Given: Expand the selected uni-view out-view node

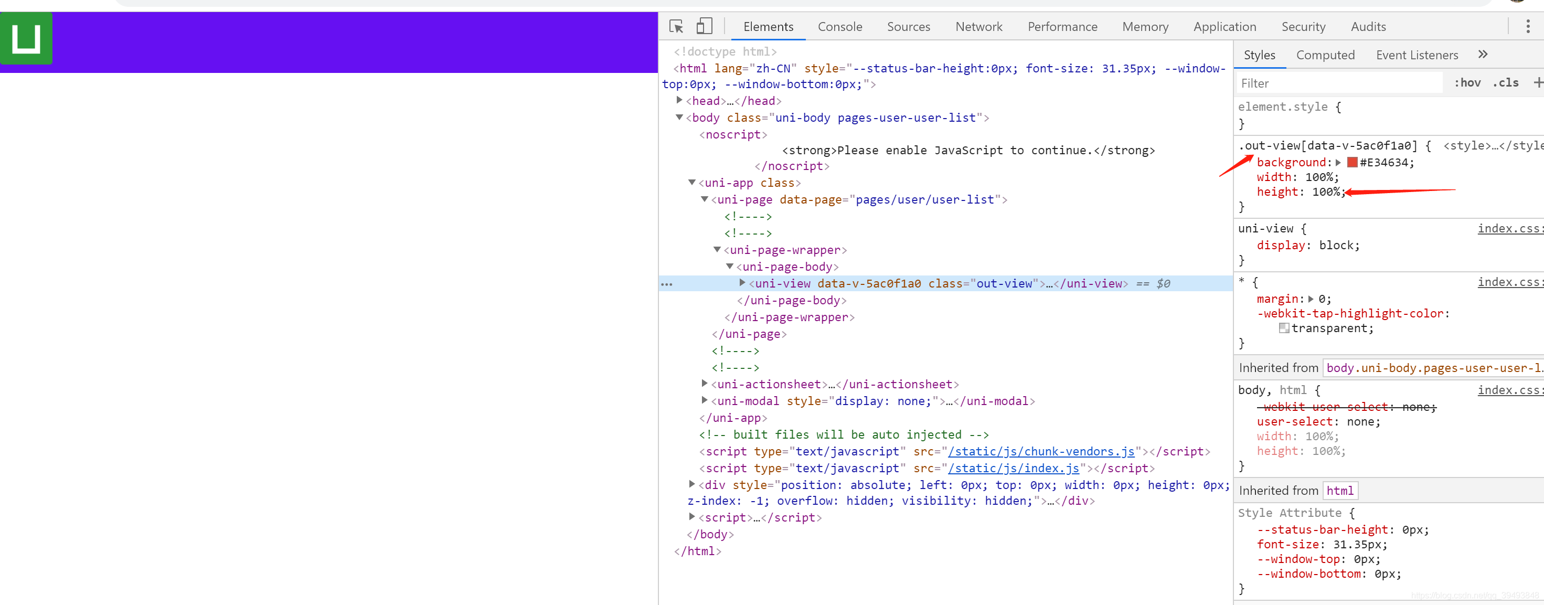Looking at the screenshot, I should pos(742,282).
